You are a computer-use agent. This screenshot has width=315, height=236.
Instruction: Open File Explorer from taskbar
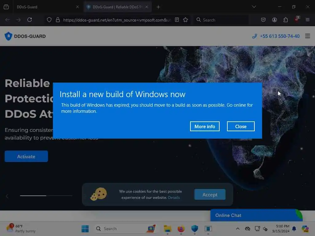167,229
